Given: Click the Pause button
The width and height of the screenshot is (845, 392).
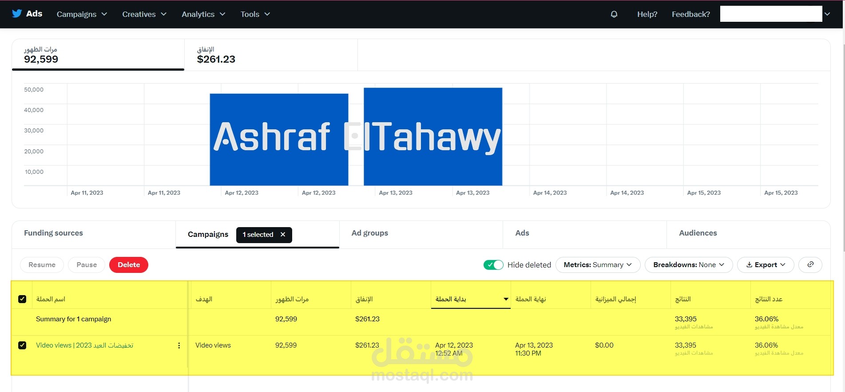Looking at the screenshot, I should (x=87, y=264).
